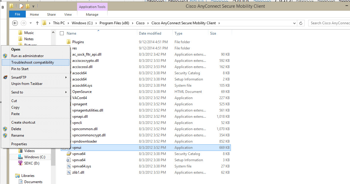Open the File ribbon tab
This screenshot has width=350, height=184.
[x=17, y=14]
